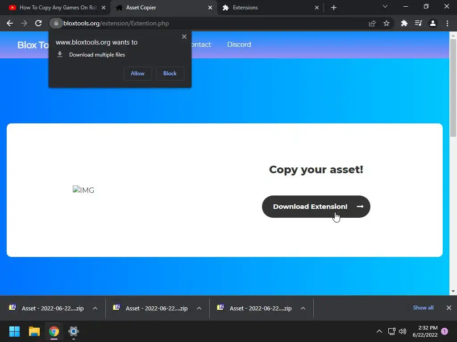457x342 pixels.
Task: Close the YouTube 'How To Copy Any Games' tab
Action: tap(104, 8)
